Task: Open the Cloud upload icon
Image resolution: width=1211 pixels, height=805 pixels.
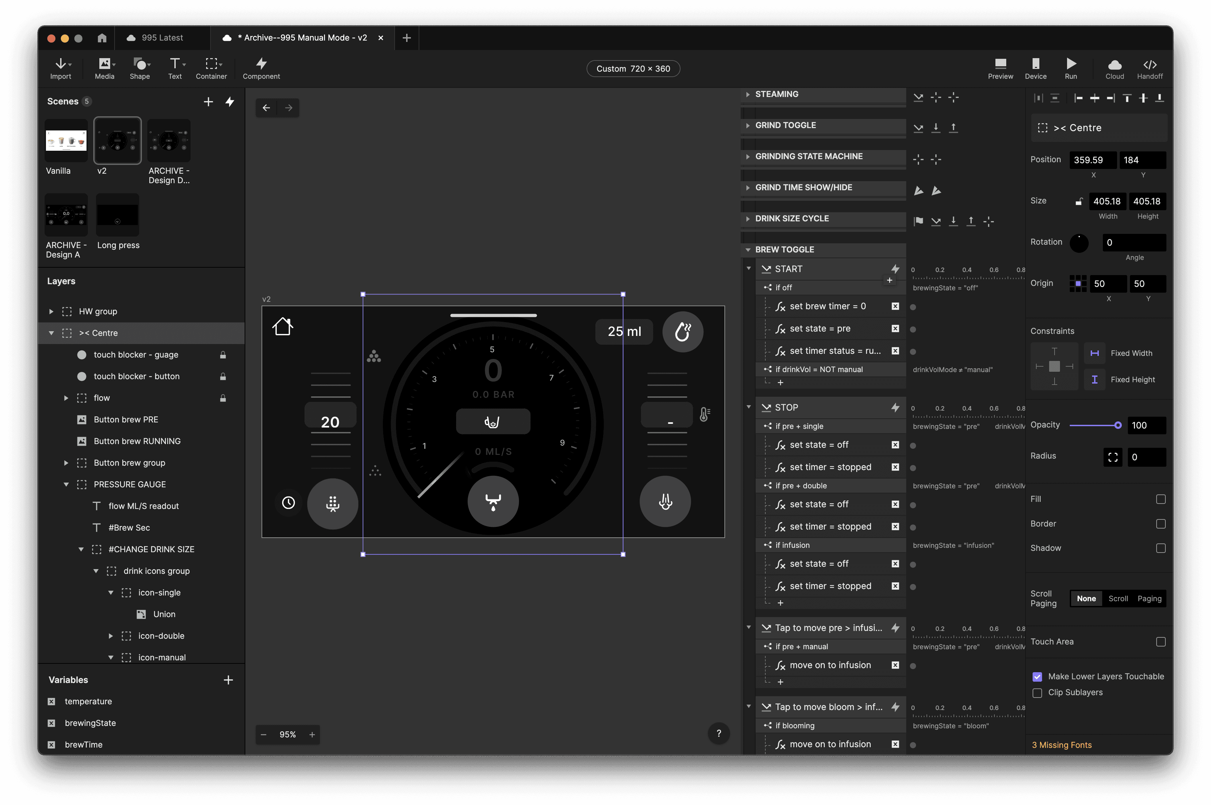Action: (1114, 64)
